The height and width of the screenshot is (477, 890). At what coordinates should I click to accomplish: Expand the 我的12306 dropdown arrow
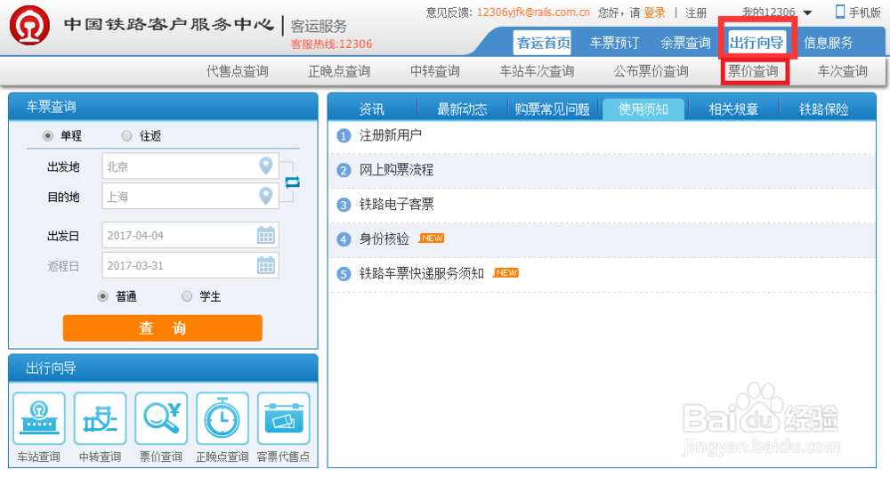tap(808, 13)
